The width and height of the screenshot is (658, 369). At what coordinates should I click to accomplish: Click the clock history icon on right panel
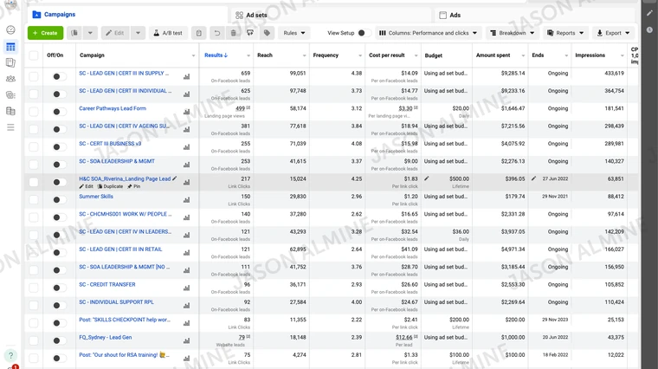point(649,29)
